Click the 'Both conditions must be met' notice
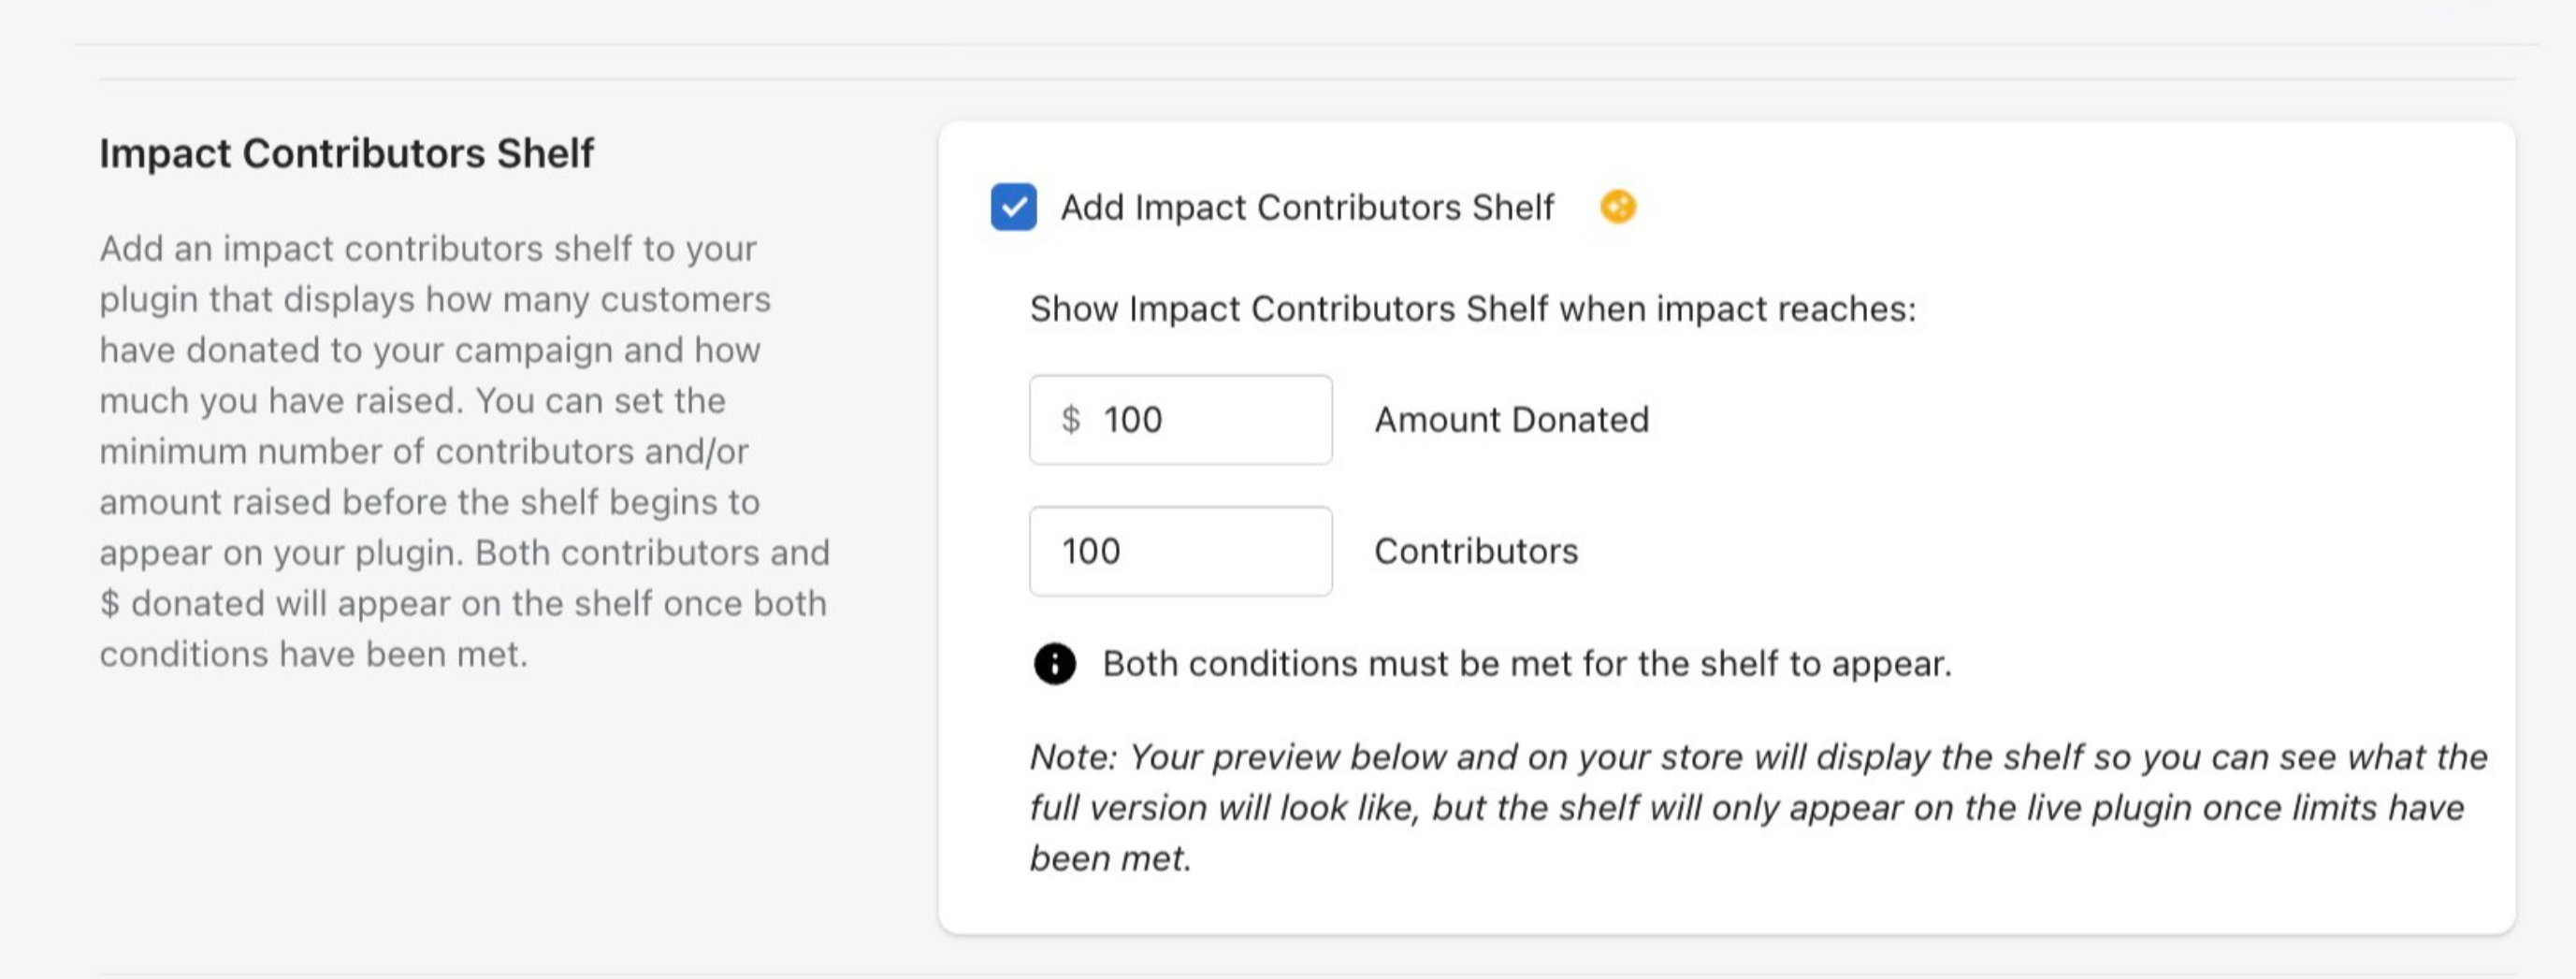The height and width of the screenshot is (979, 2576). tap(1526, 663)
